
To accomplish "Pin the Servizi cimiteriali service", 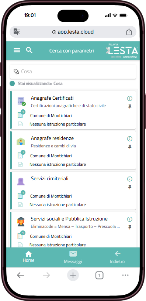I will click(x=130, y=187).
